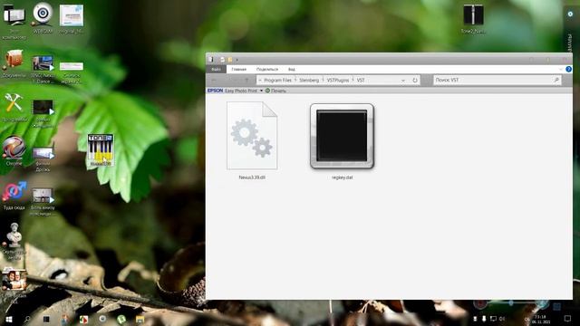Open the Easy Photo Print dropdown arrow
Screen dimensions: 580x326
tap(261, 91)
